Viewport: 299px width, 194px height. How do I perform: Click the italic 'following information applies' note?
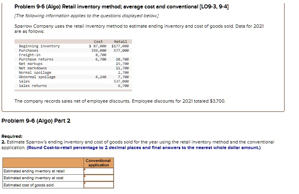[87, 16]
